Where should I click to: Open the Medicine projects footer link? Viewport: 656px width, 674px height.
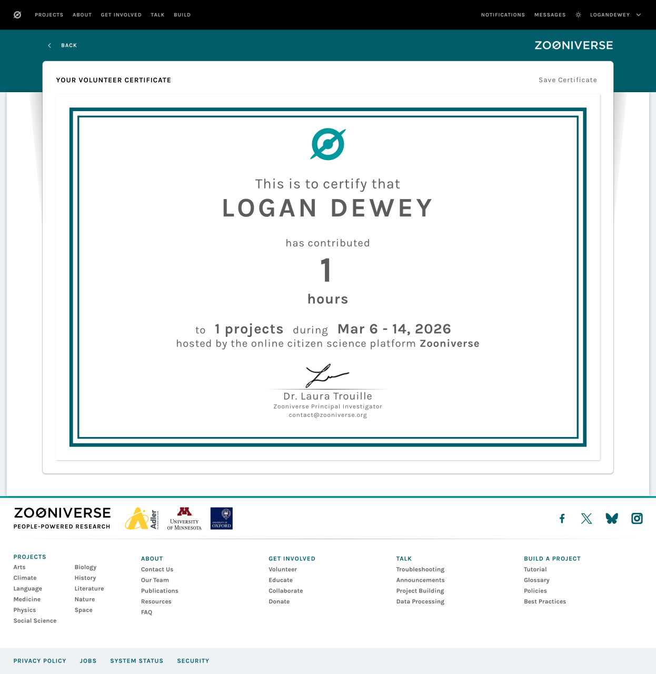coord(27,599)
